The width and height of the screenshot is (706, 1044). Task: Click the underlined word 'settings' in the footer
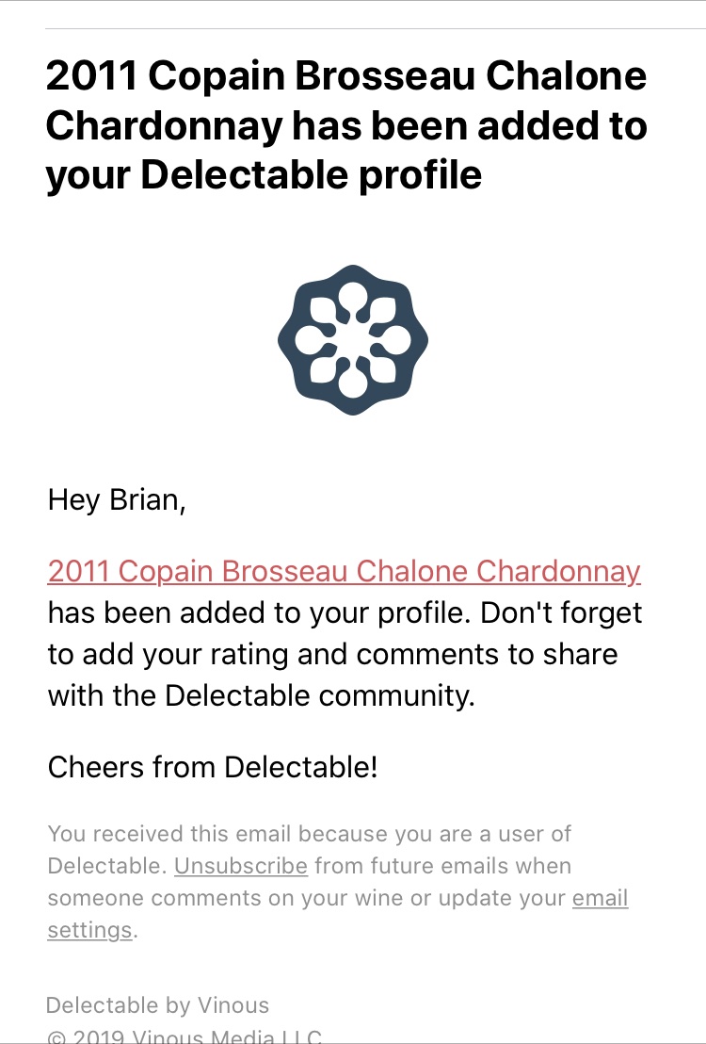89,929
